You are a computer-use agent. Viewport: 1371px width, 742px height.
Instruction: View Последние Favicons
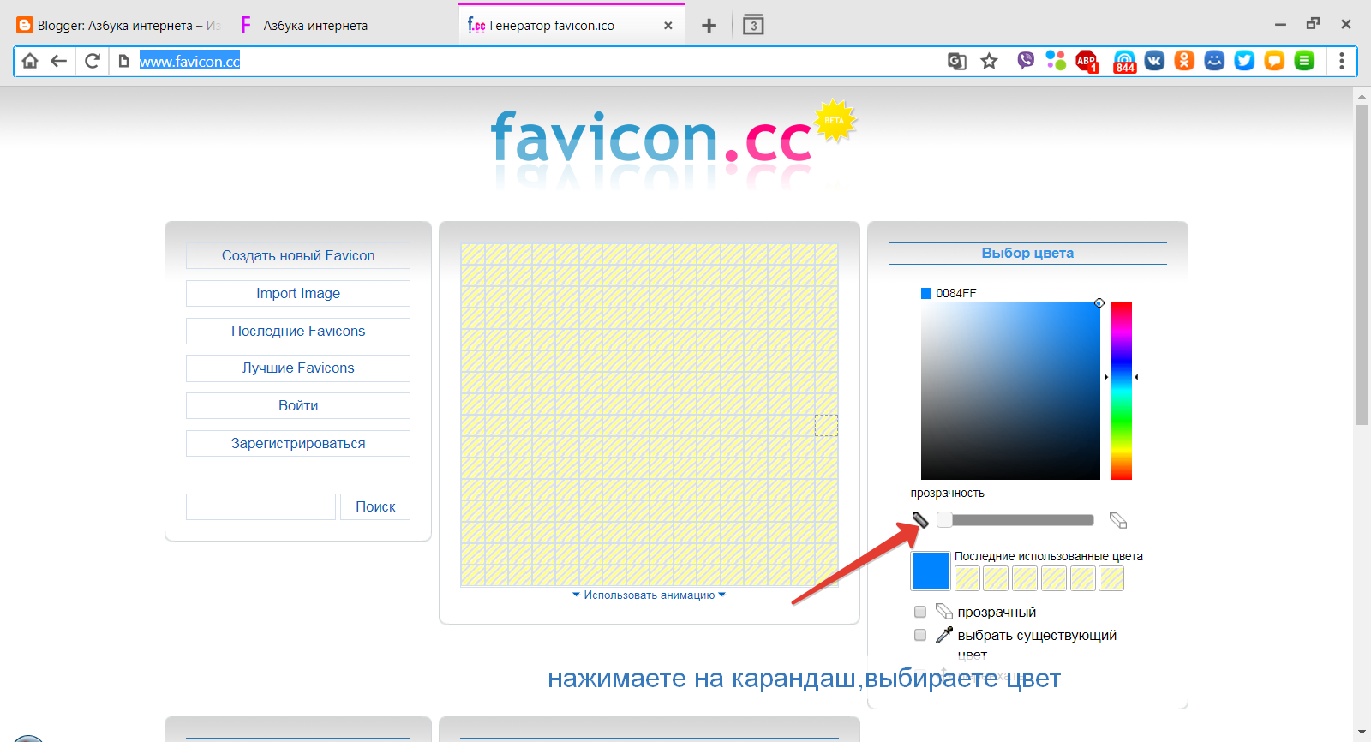(298, 331)
